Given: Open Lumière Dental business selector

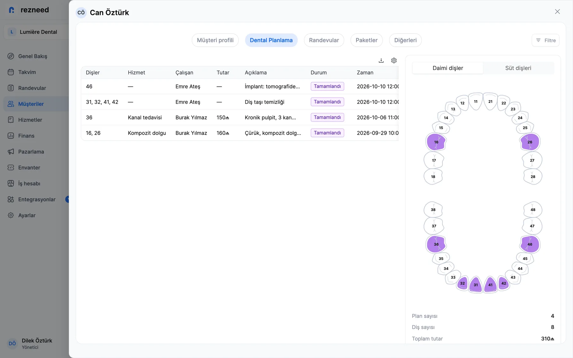Looking at the screenshot, I should click(x=36, y=32).
